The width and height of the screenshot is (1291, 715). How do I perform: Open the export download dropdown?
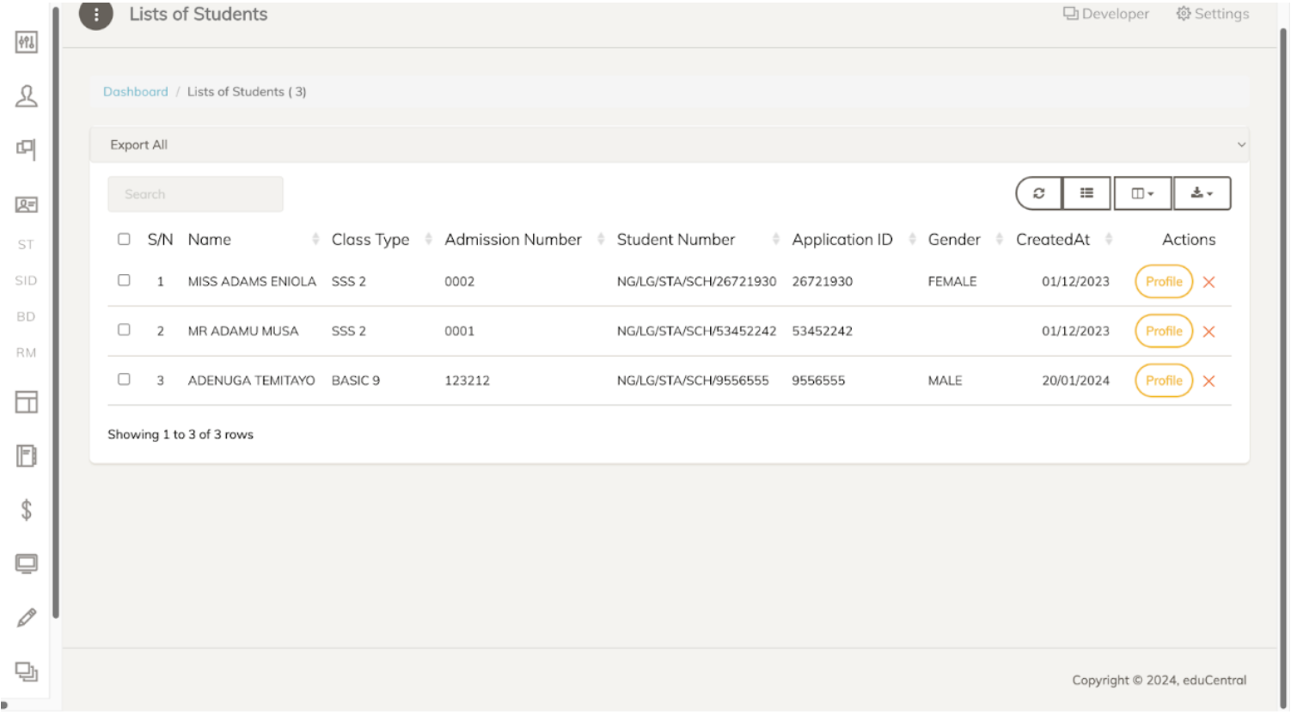coord(1202,193)
